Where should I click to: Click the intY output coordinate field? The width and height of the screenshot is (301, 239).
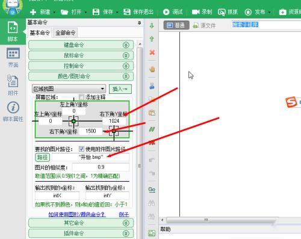(107, 196)
